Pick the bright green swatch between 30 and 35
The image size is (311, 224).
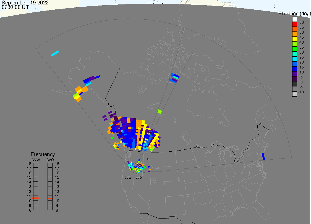294,49
